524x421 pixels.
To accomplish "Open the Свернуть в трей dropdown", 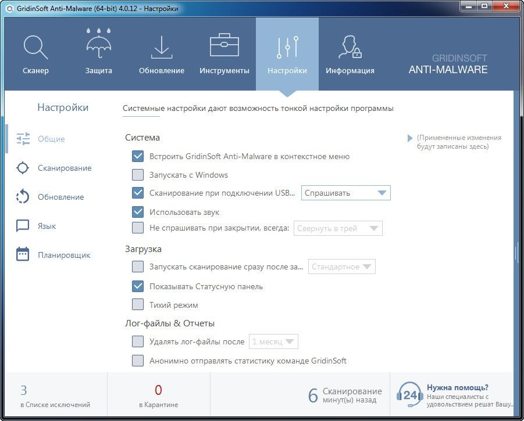I will [338, 228].
